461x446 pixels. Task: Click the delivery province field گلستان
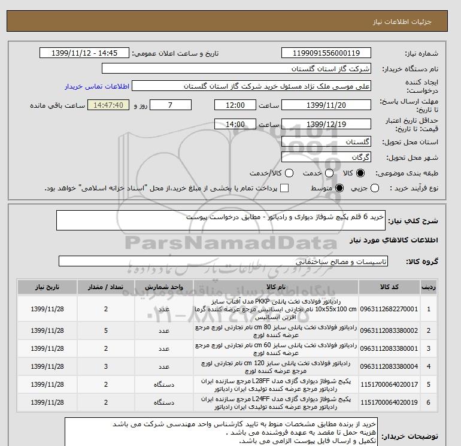326,142
